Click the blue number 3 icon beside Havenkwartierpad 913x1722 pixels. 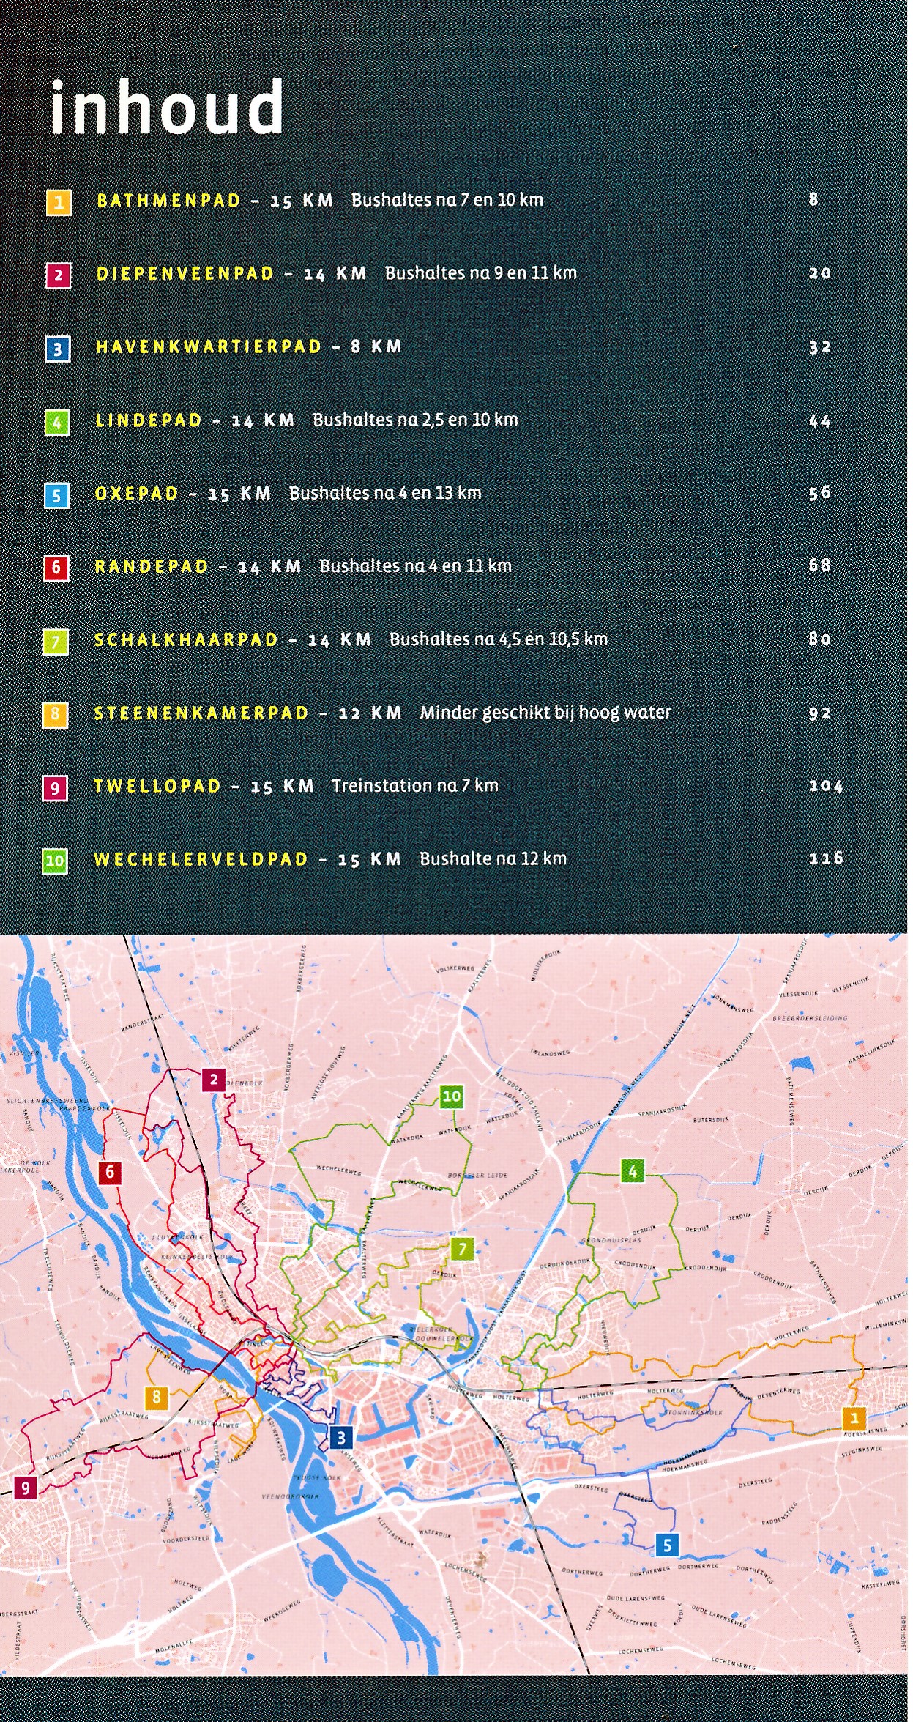[x=58, y=349]
